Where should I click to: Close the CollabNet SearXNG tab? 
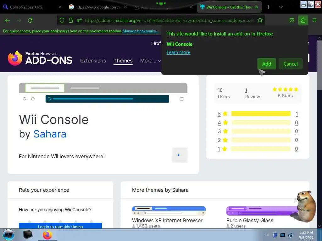(x=60, y=7)
